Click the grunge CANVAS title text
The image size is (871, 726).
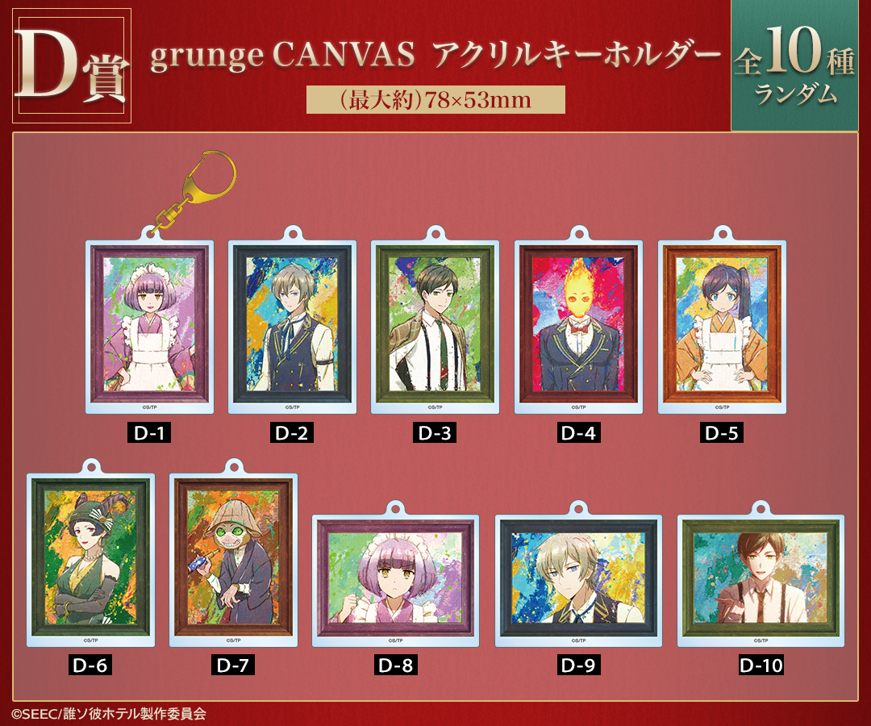click(x=283, y=56)
